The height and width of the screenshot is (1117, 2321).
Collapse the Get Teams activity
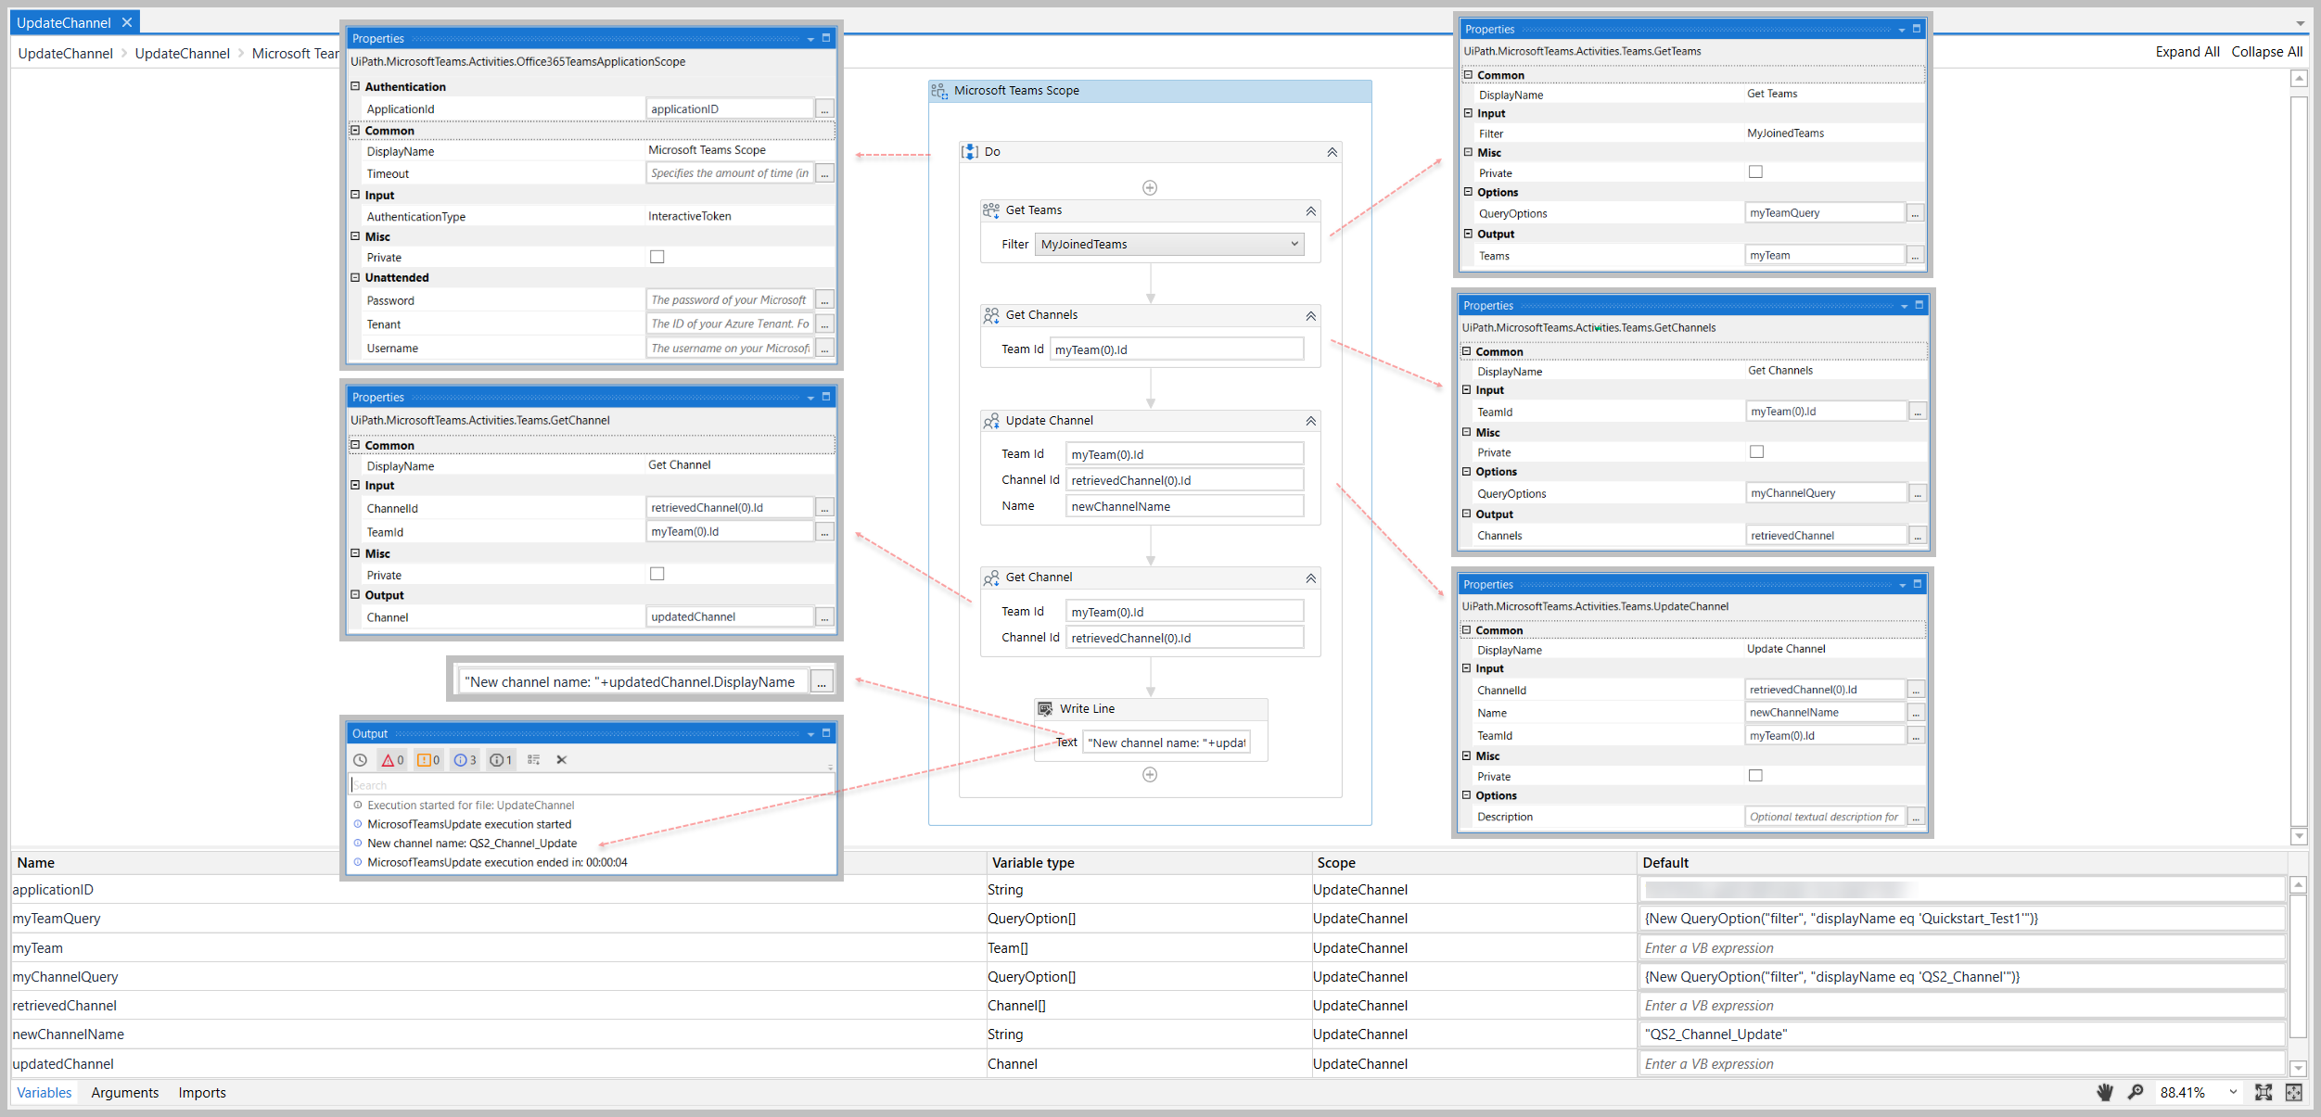pos(1310,211)
